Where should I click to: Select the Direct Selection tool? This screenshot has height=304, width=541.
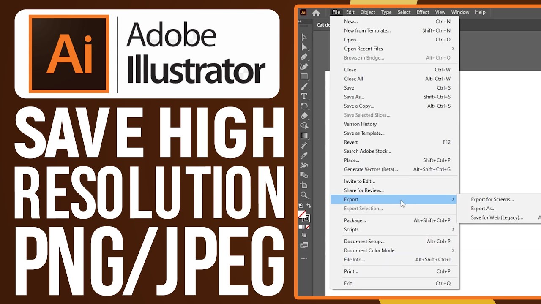[304, 47]
